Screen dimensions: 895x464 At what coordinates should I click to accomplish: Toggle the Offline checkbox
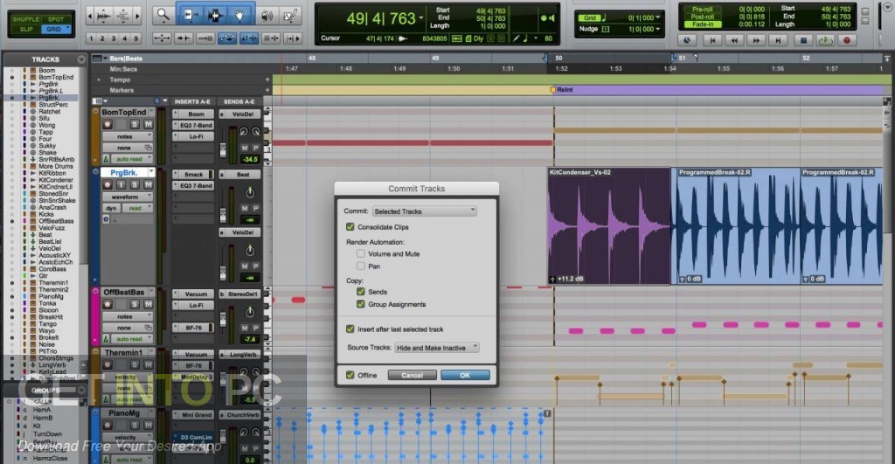(350, 375)
